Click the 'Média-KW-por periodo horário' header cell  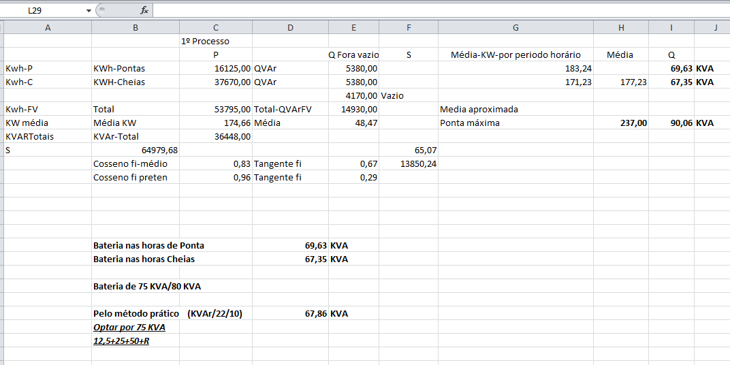[515, 54]
